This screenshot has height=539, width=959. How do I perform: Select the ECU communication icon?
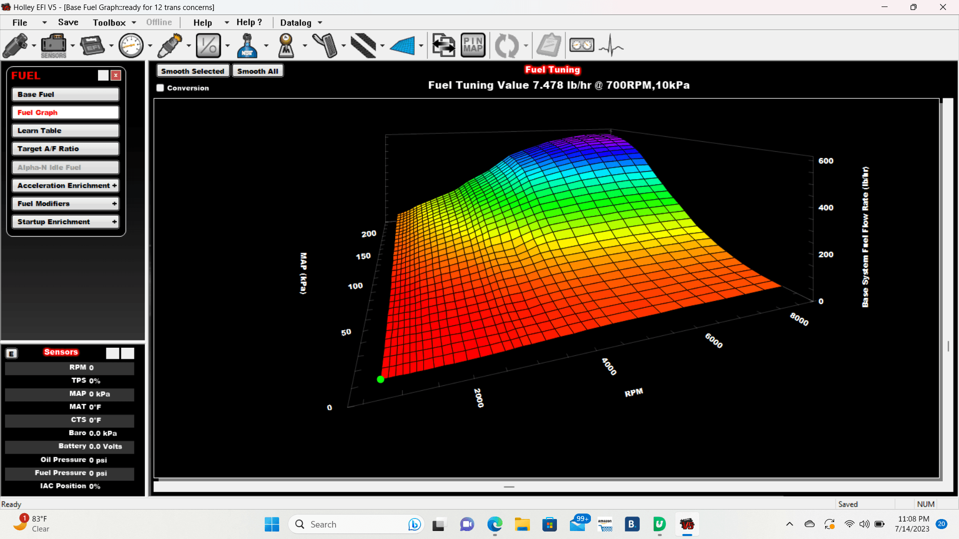[443, 45]
